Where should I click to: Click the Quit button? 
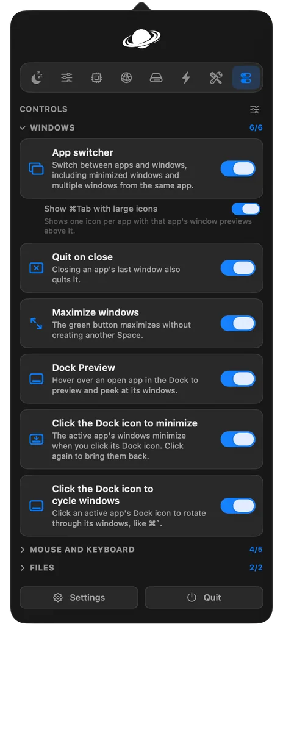pos(204,598)
